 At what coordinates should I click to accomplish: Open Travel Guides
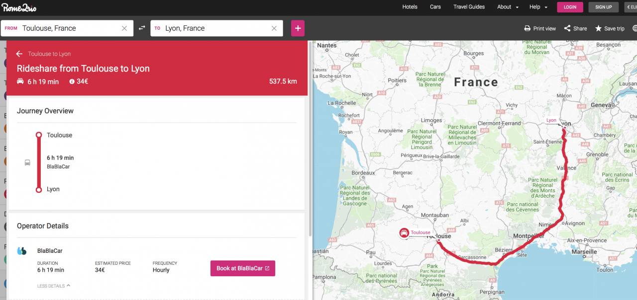[x=469, y=7]
